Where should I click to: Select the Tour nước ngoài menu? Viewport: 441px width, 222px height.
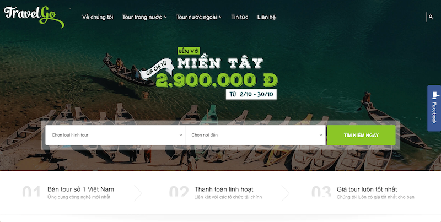[196, 17]
